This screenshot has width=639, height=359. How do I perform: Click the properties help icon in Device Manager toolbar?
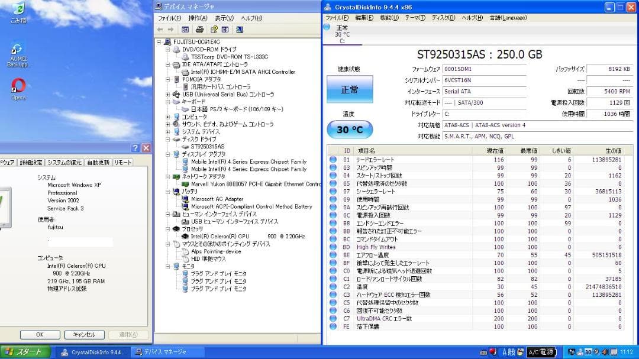[214, 30]
